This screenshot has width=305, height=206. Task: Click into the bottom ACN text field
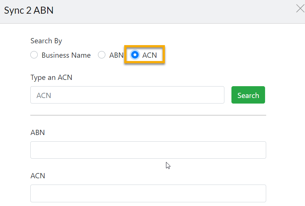point(148,193)
